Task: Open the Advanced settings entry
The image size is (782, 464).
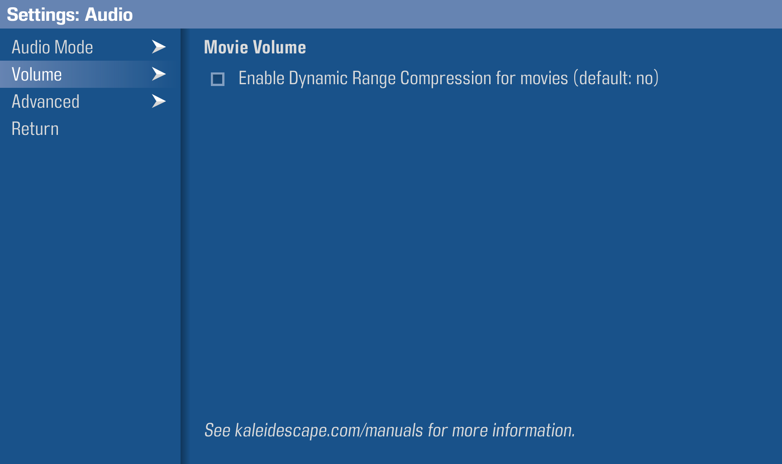Action: (x=90, y=101)
